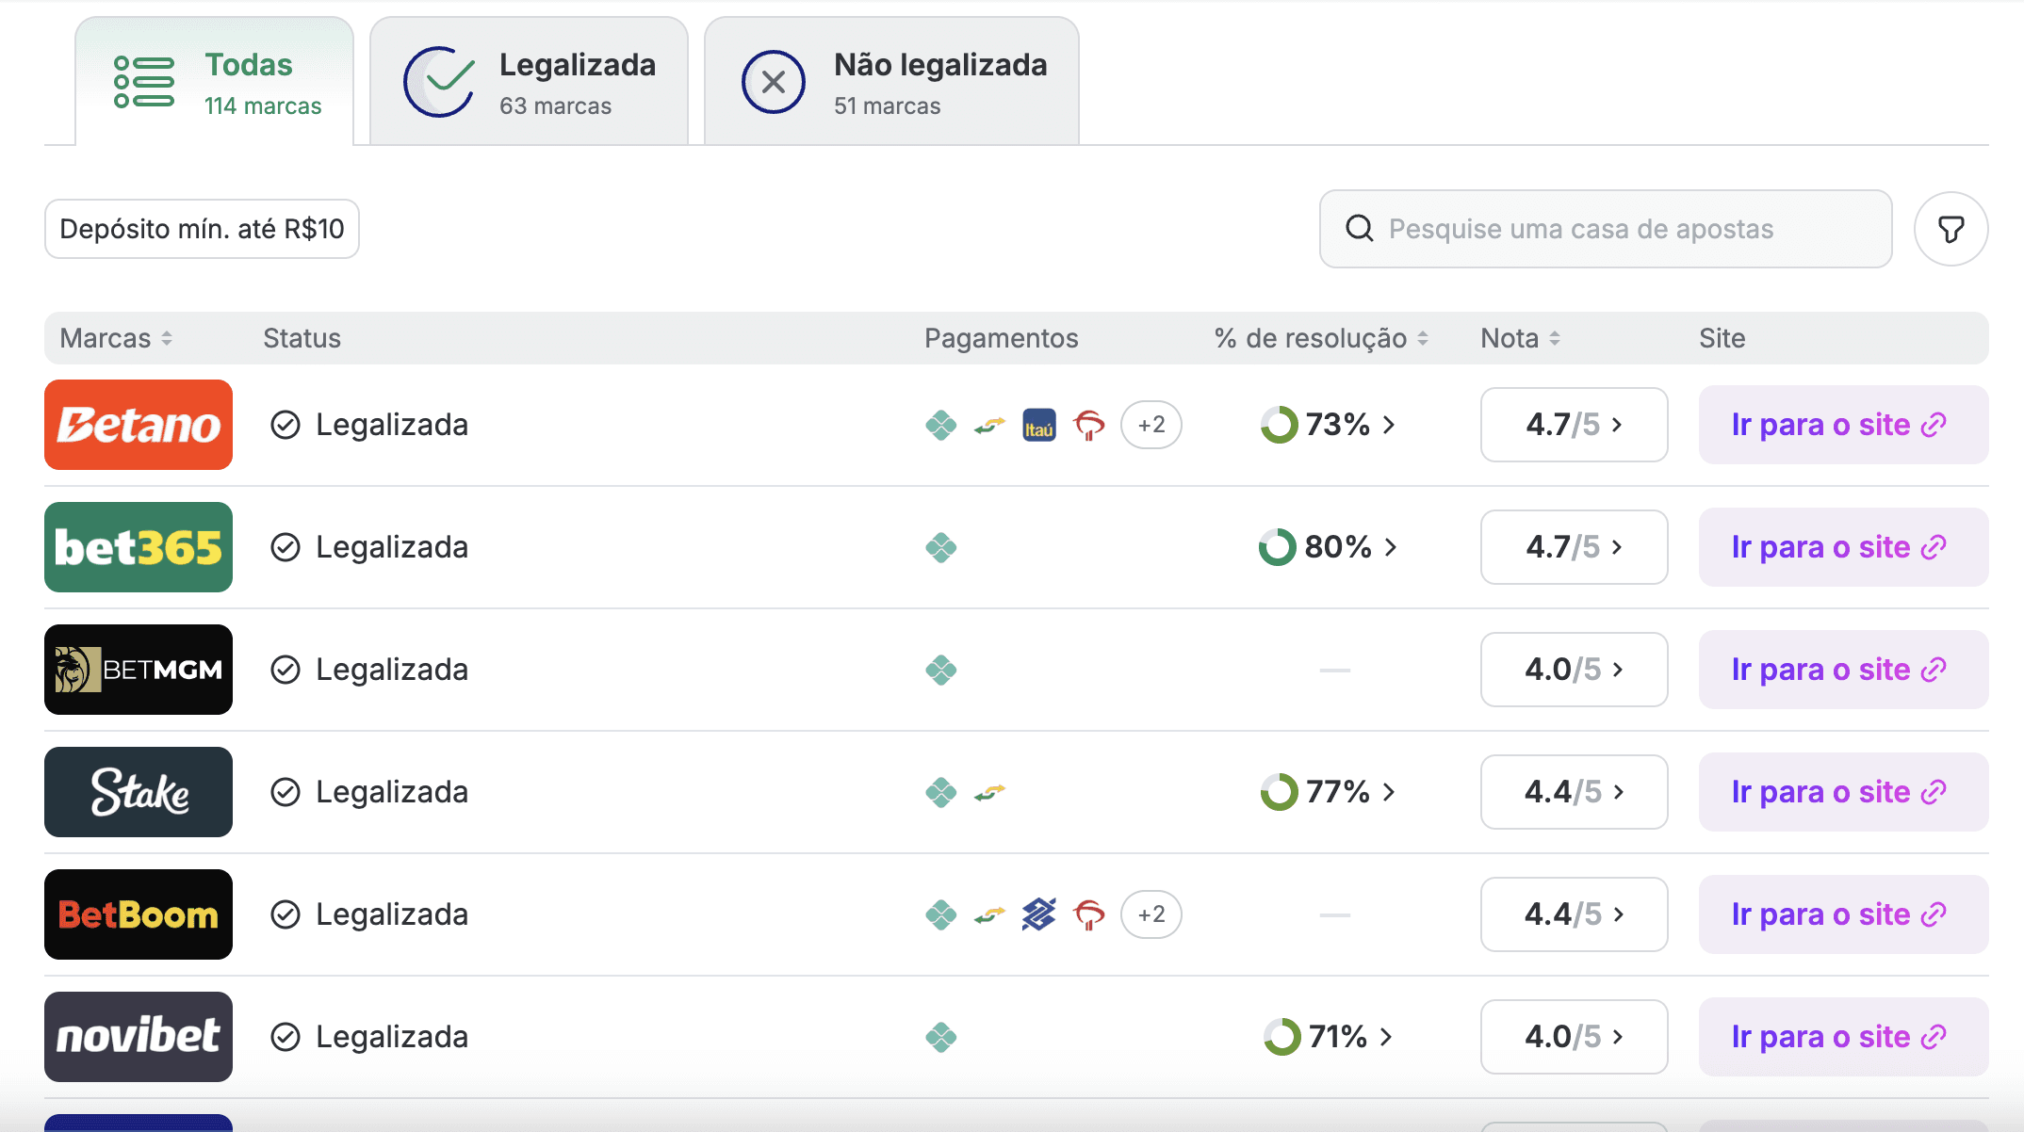Open BetMGM's 4.0/5 rating
The width and height of the screenshot is (2024, 1132).
pyautogui.click(x=1574, y=670)
